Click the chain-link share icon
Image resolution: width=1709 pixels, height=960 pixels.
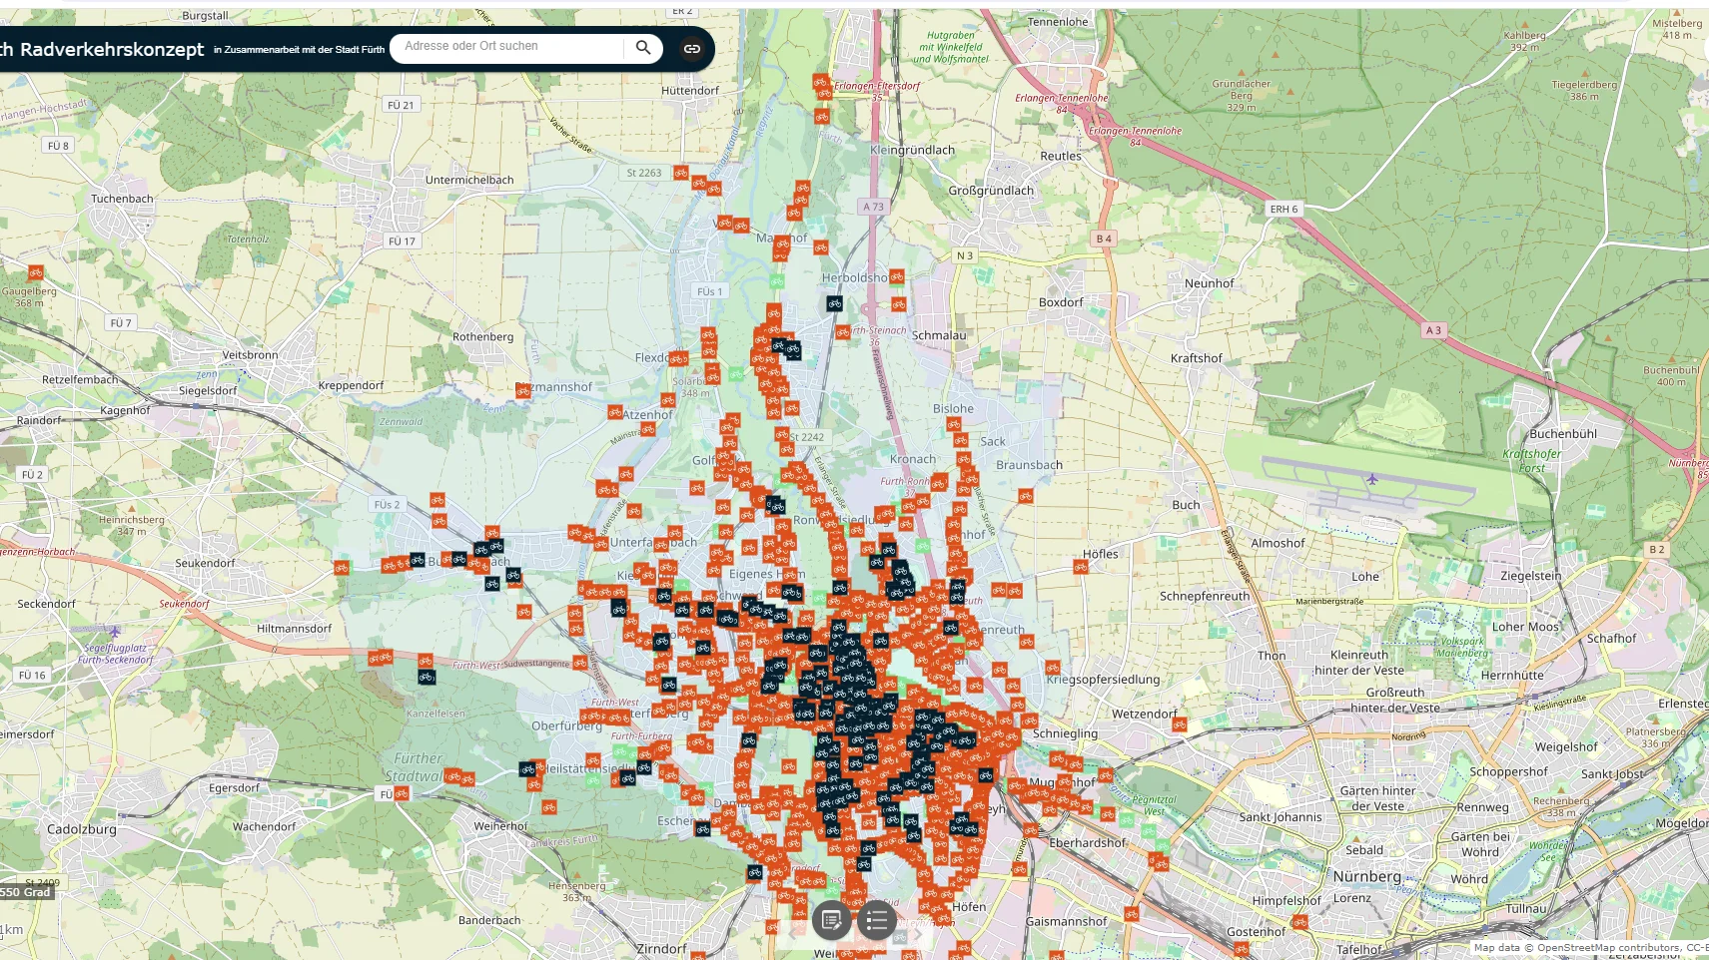691,48
